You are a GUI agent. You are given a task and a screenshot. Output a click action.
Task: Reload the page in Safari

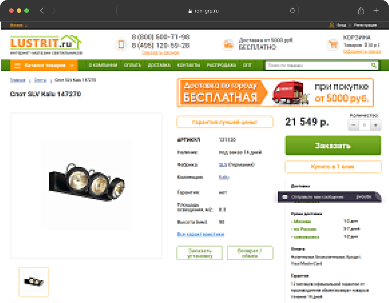click(292, 11)
